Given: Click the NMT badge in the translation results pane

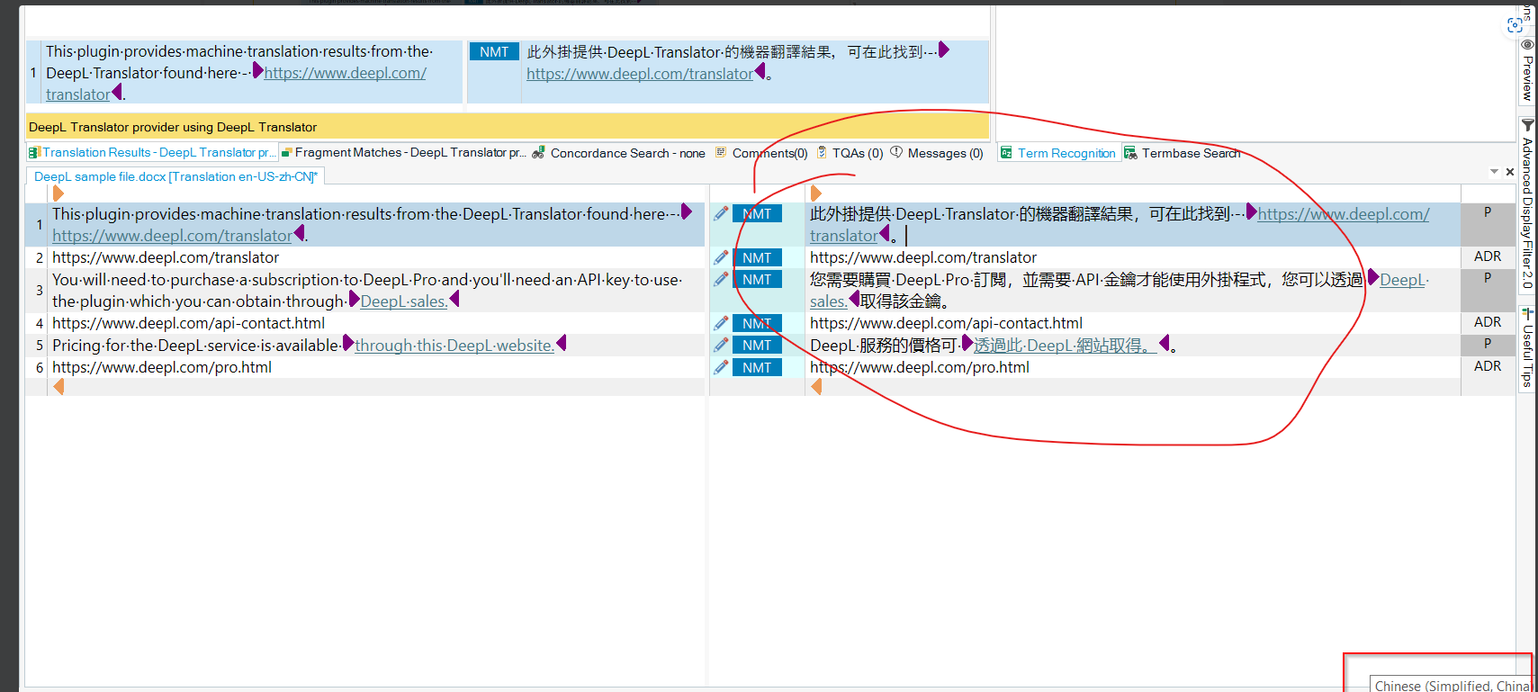Looking at the screenshot, I should tap(494, 52).
